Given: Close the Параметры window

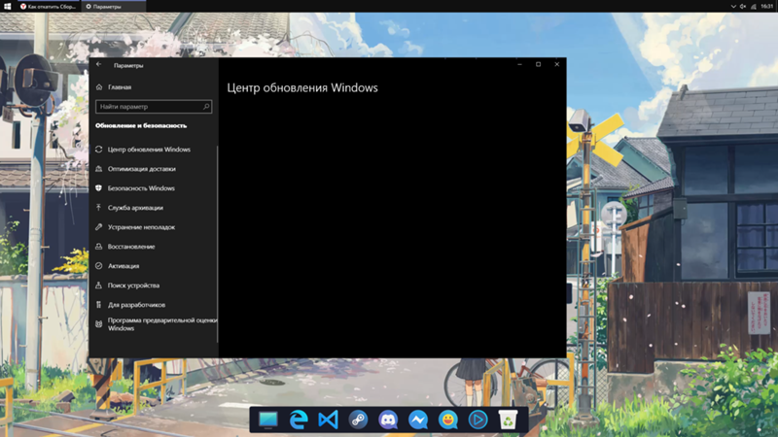Looking at the screenshot, I should point(556,64).
